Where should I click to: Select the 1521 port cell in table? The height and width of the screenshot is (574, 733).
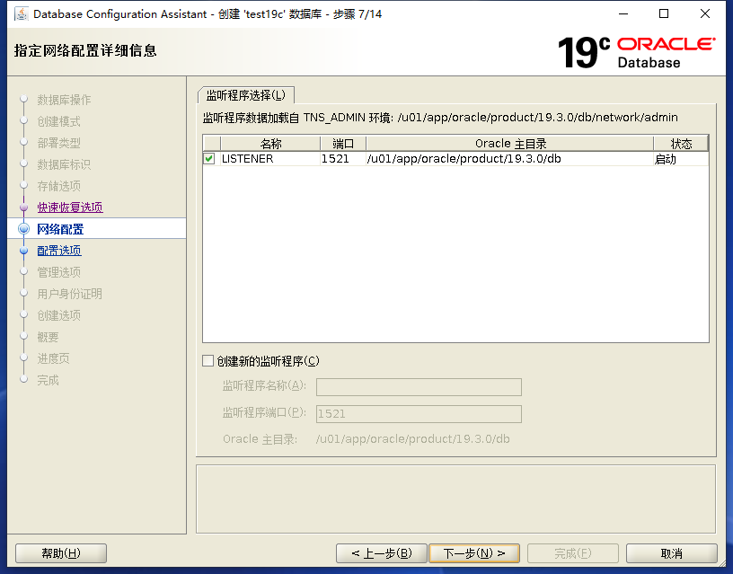coord(343,159)
